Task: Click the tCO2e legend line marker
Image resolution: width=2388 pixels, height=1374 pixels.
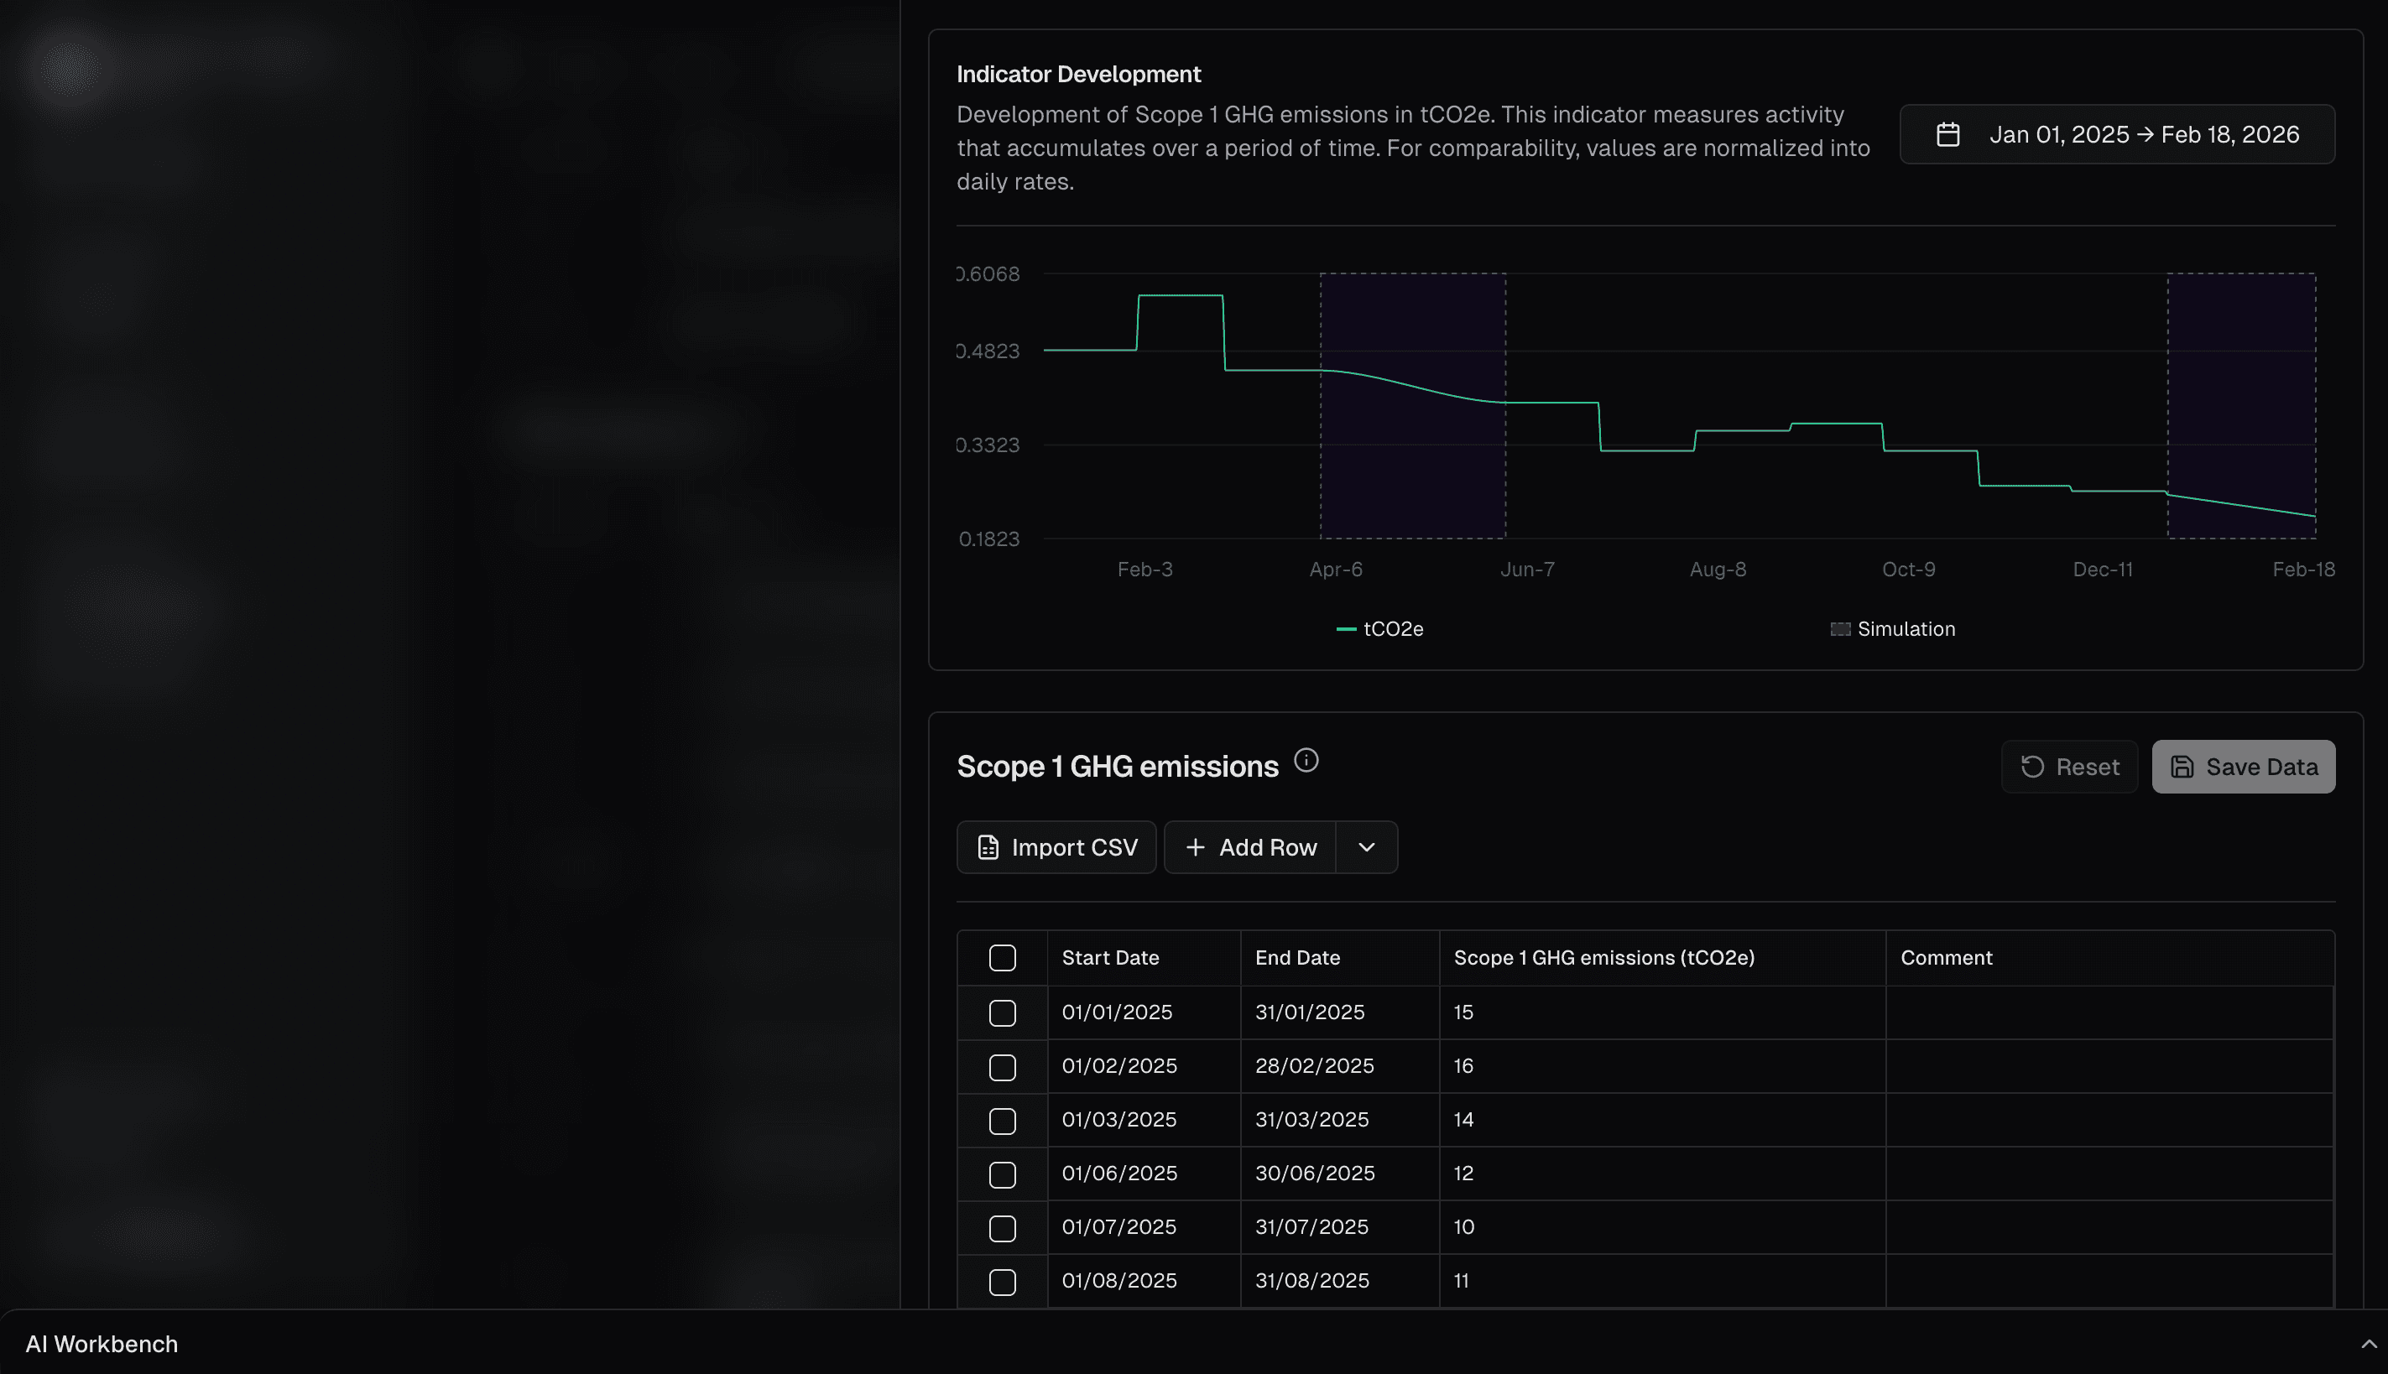Action: [x=1346, y=628]
